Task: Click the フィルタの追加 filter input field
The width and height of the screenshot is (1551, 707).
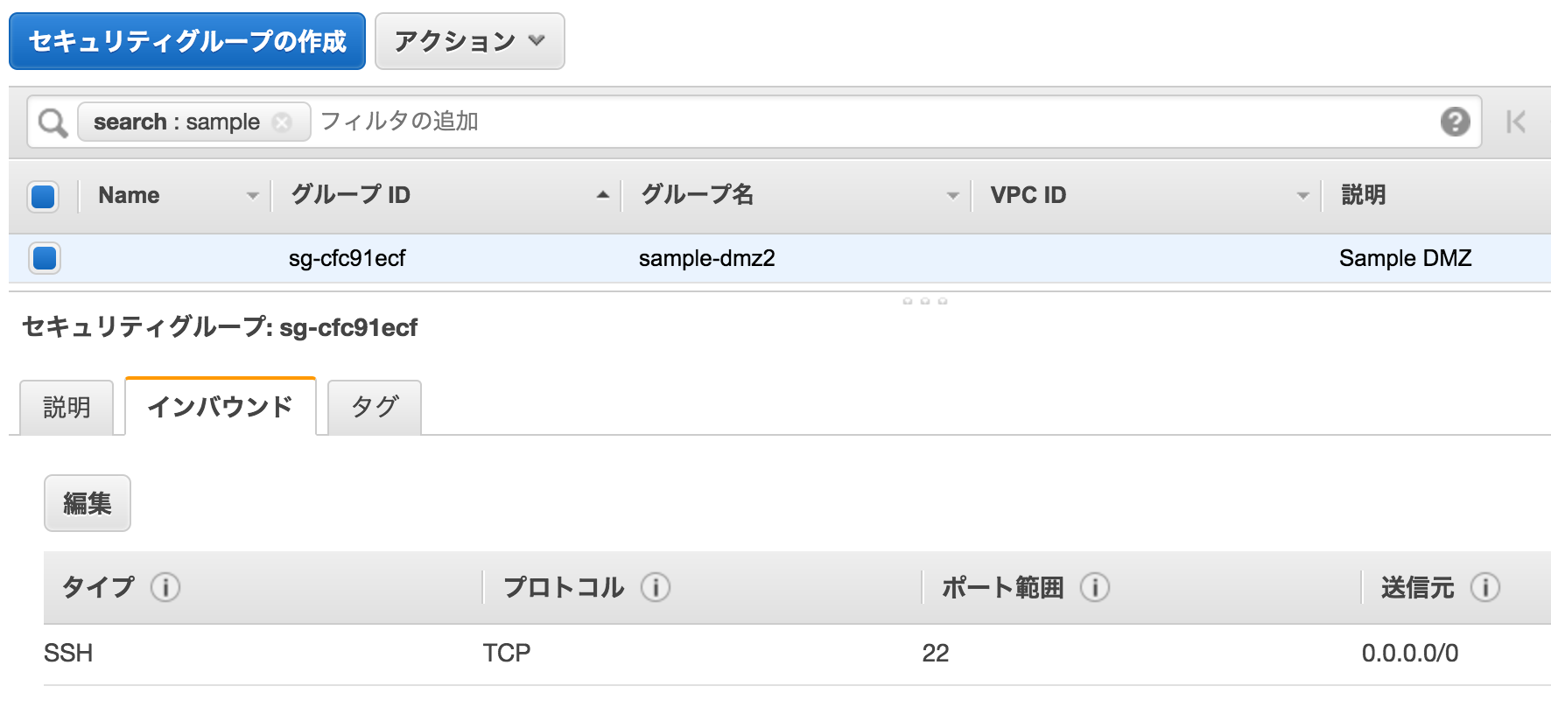Action: coord(875,122)
